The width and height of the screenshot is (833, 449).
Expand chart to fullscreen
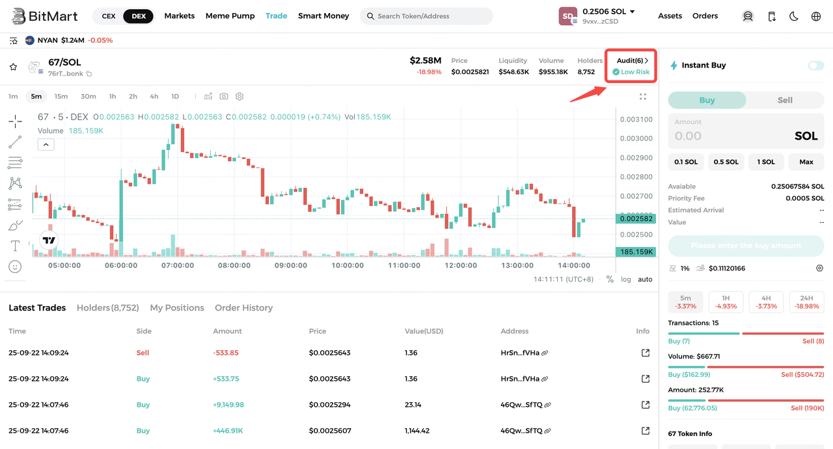click(643, 96)
